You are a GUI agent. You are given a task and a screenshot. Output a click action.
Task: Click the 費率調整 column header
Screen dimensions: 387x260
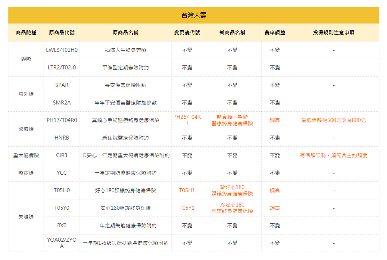275,33
